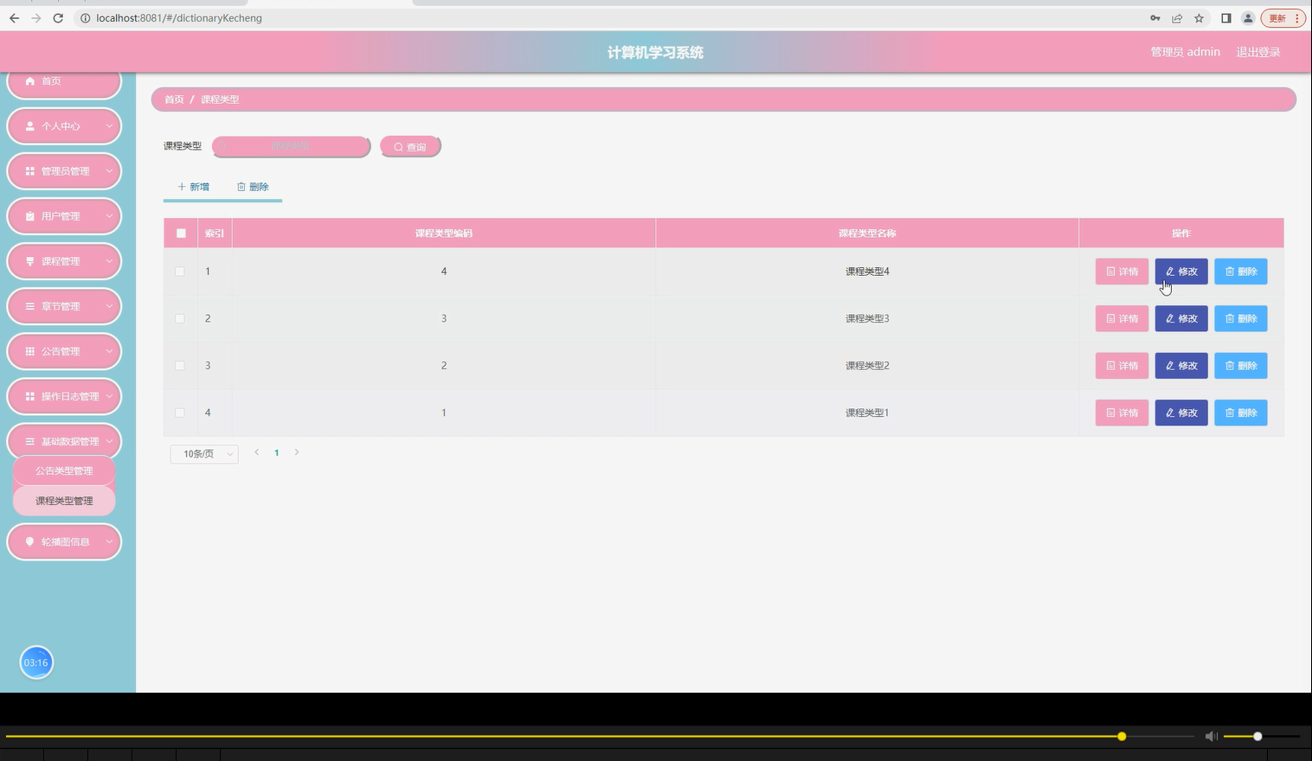Expand the 课程管理 menu chevron
This screenshot has height=761, width=1312.
pos(109,261)
